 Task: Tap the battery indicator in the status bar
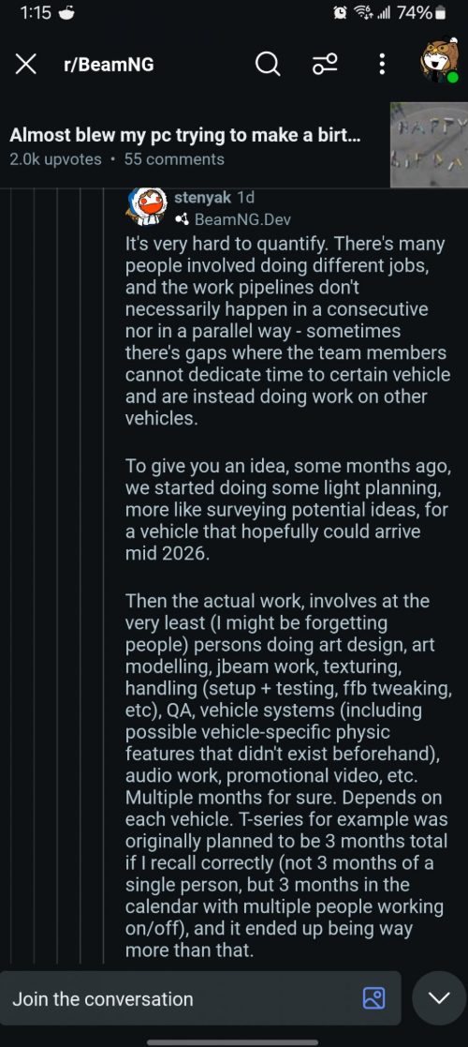pyautogui.click(x=441, y=13)
